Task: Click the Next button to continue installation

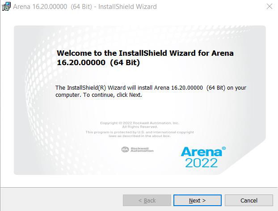Action: pos(198,200)
